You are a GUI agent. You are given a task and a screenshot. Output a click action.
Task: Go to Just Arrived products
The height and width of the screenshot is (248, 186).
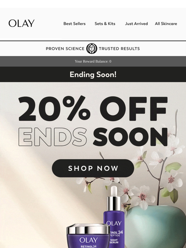[x=136, y=24]
